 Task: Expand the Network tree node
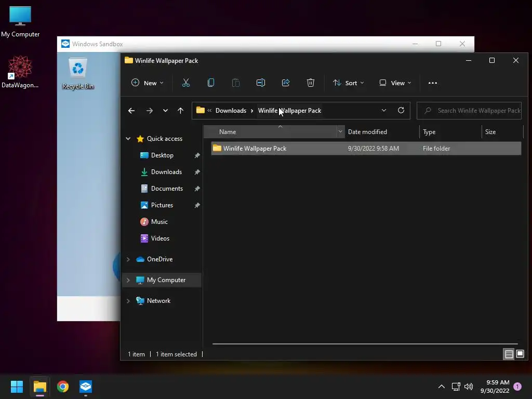click(128, 301)
